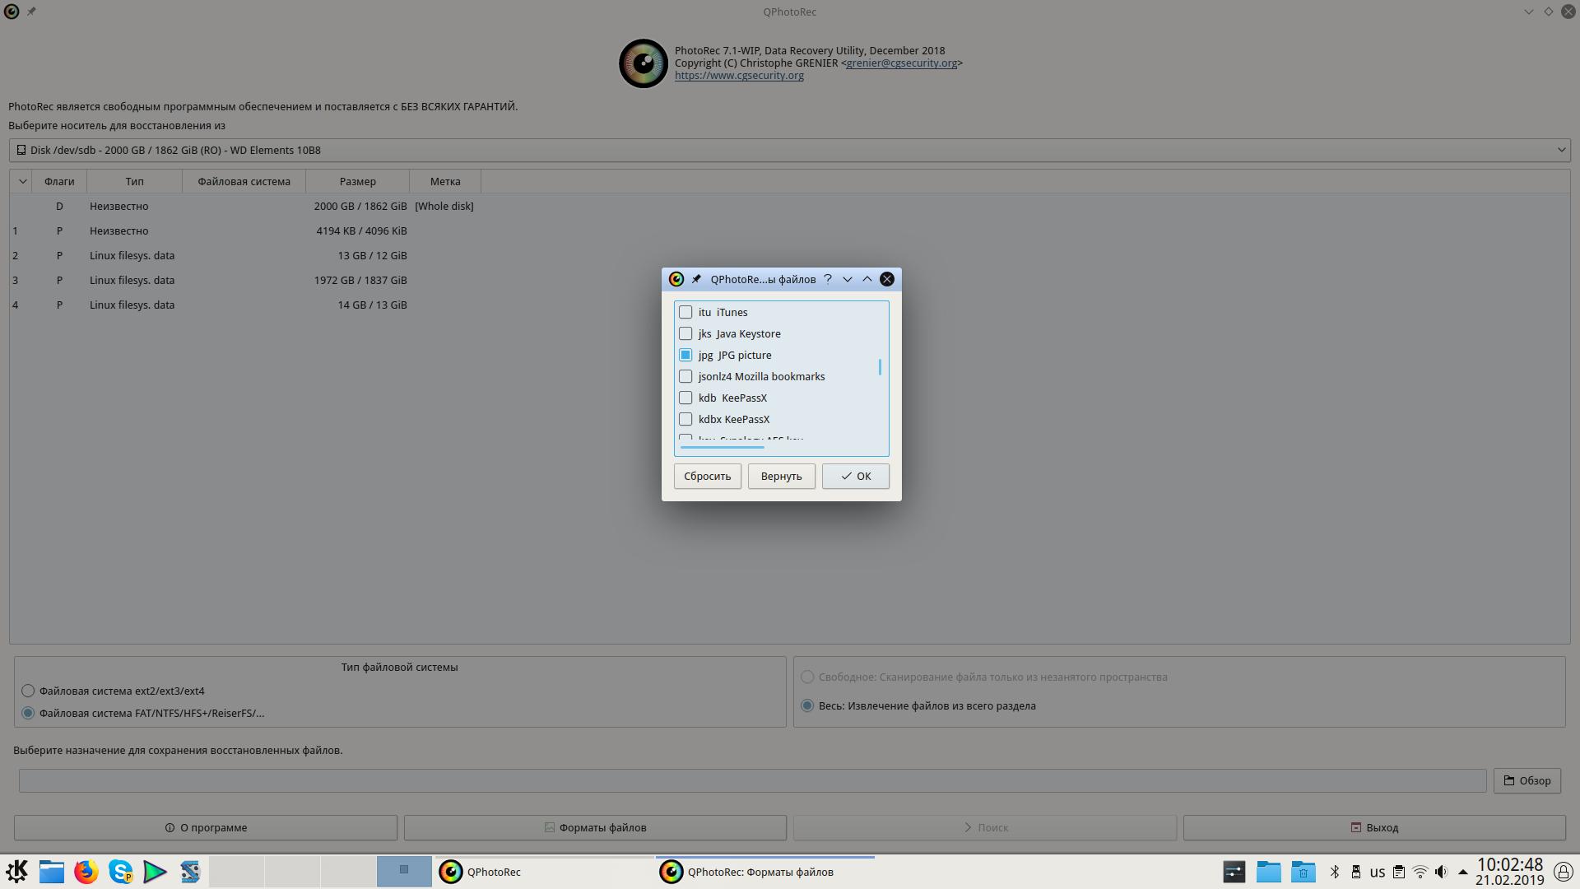Click the pin icon in the file formats dialog
The height and width of the screenshot is (889, 1580).
tap(696, 279)
